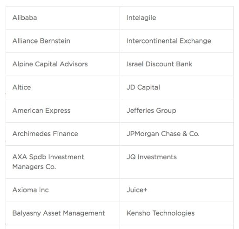Click the word Exchange in right column
This screenshot has height=229, width=239.
point(195,41)
